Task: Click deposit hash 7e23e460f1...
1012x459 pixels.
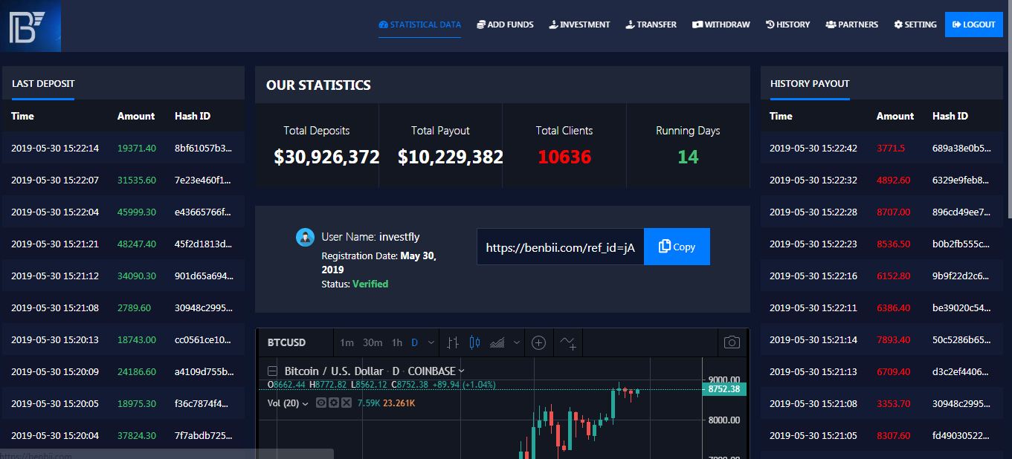Action: 203,180
